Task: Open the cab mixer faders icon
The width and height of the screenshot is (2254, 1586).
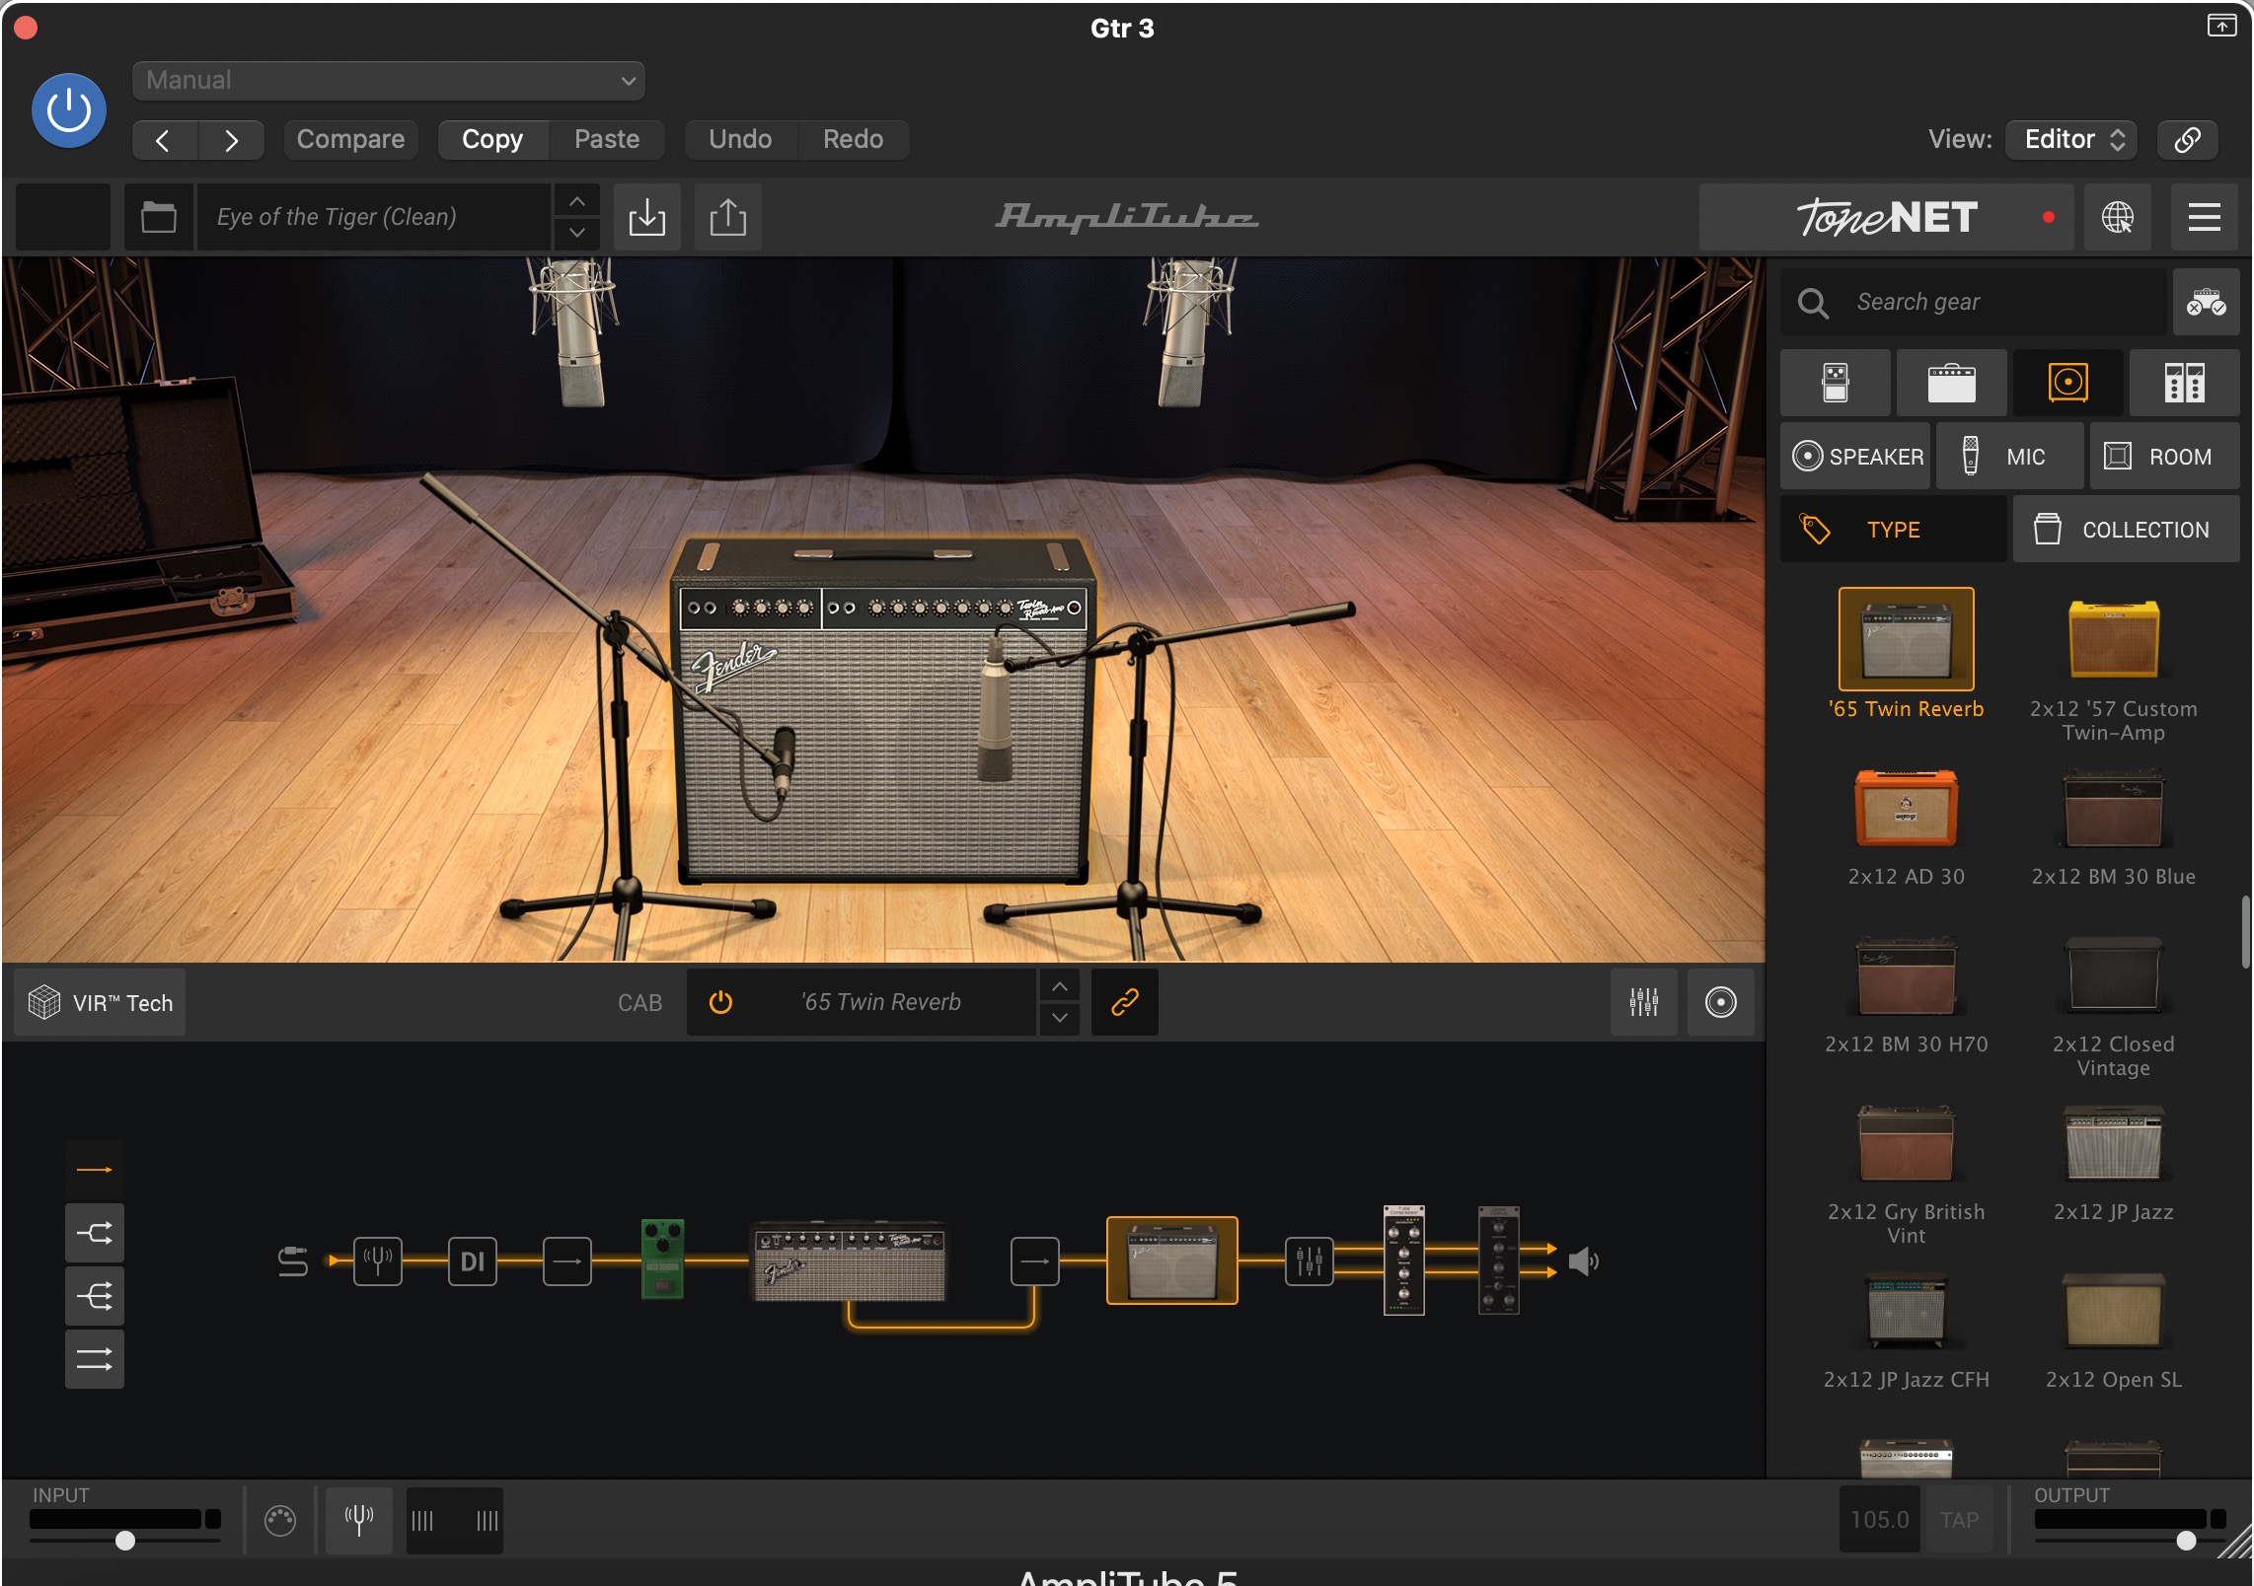Action: 1644,1002
